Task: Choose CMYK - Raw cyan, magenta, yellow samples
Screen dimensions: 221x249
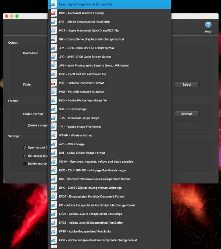Action: 109,162
